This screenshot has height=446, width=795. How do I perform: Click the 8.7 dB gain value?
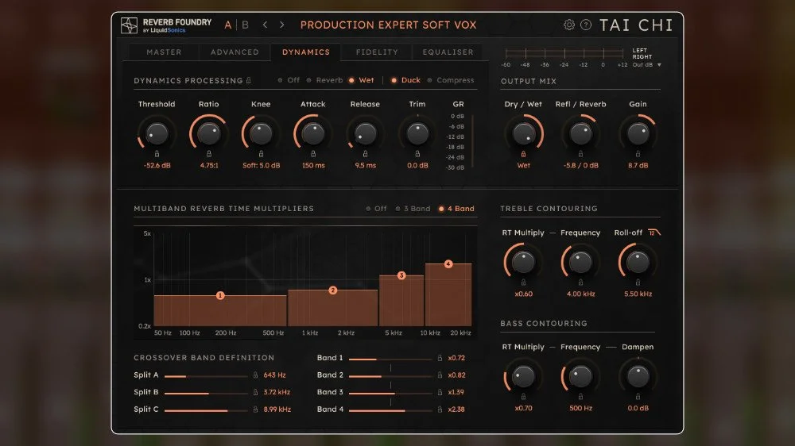pyautogui.click(x=638, y=166)
